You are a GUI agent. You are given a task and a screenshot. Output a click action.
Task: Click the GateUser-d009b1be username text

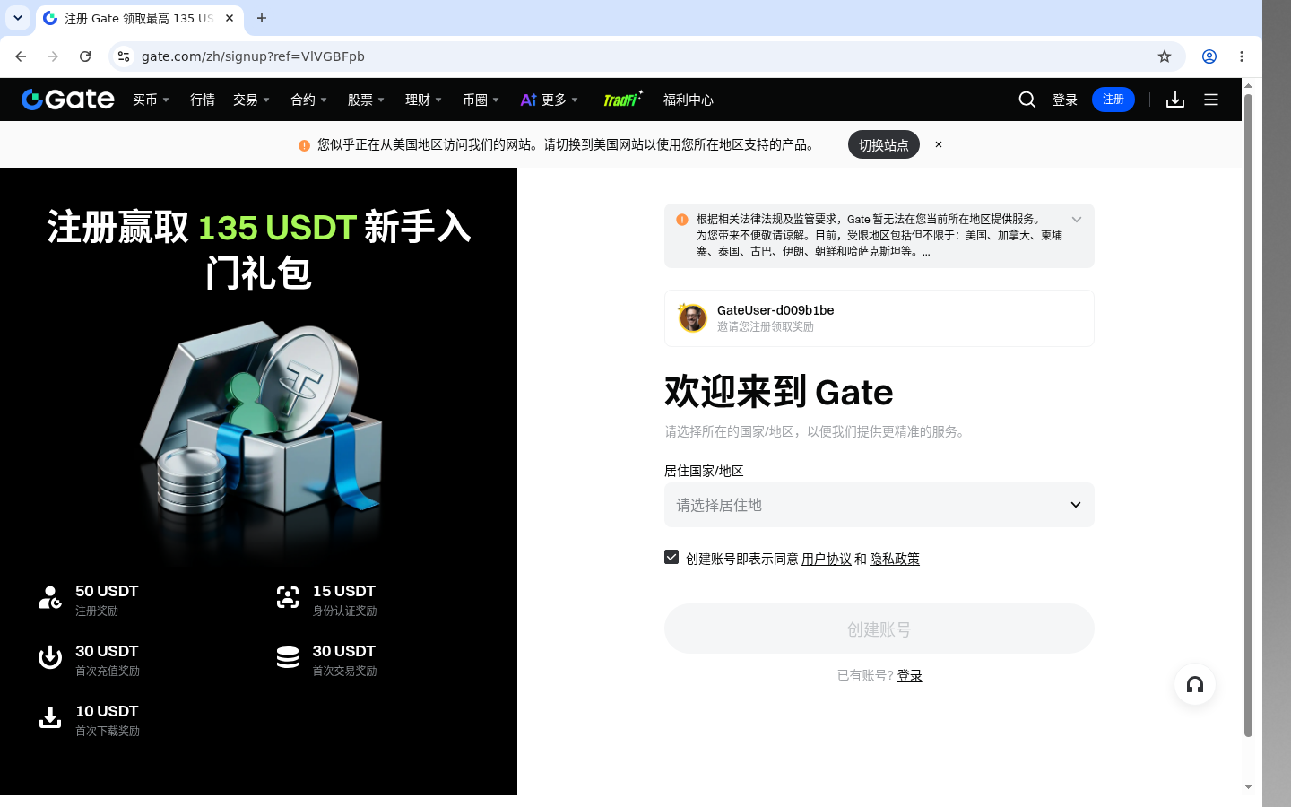click(x=775, y=310)
